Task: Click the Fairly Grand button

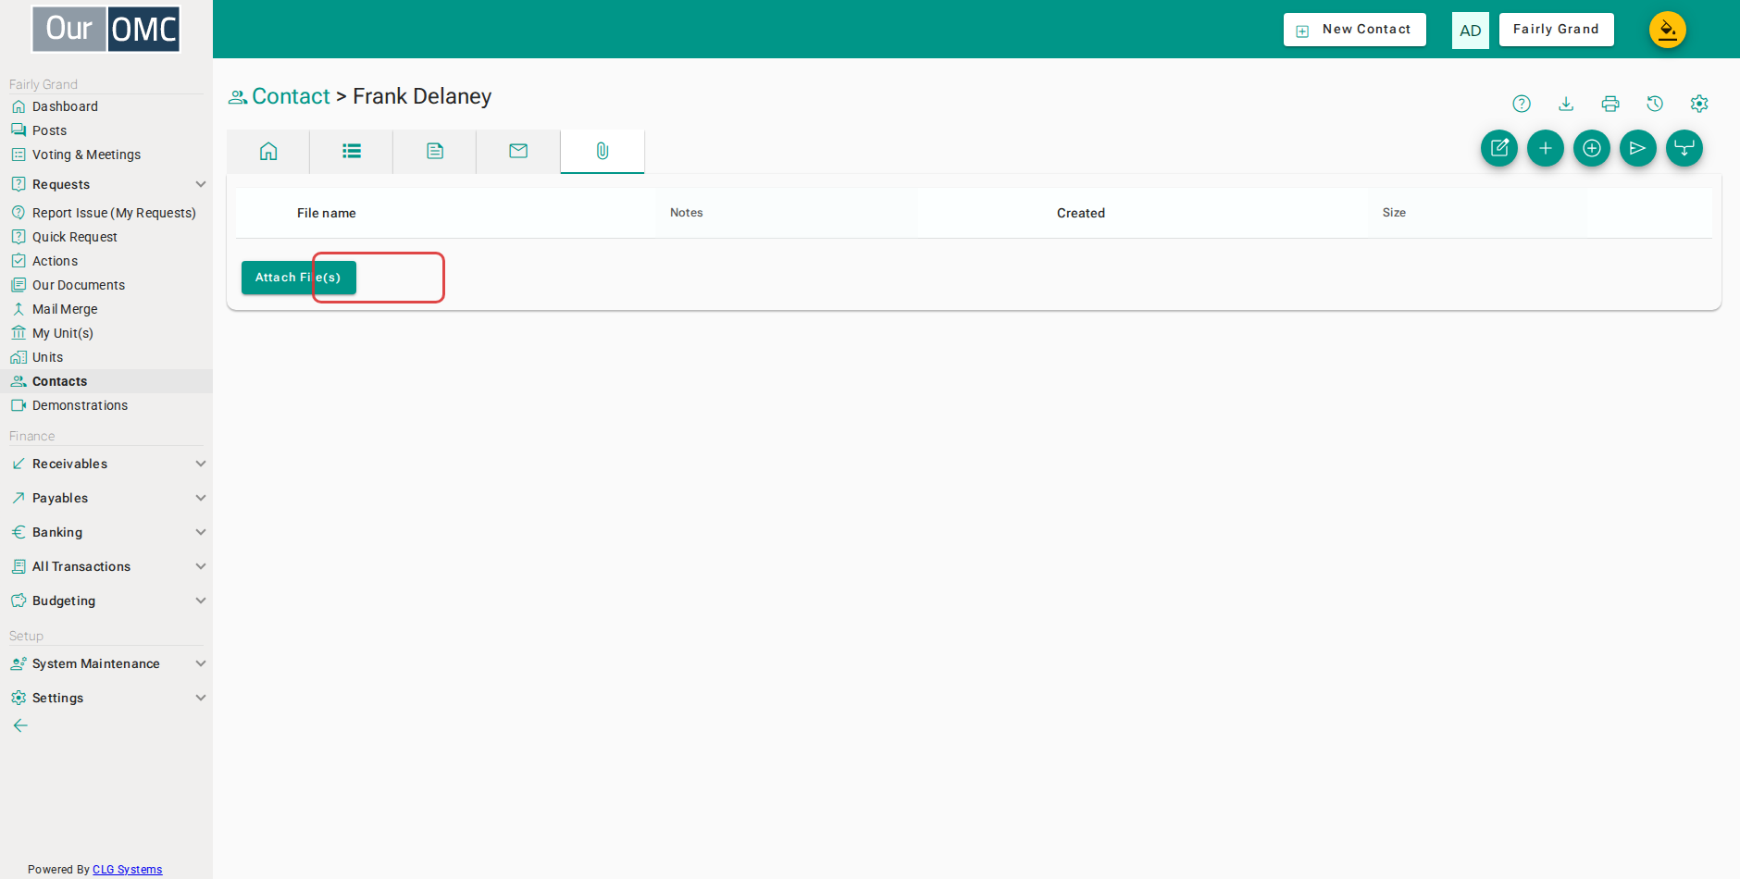Action: point(1557,30)
